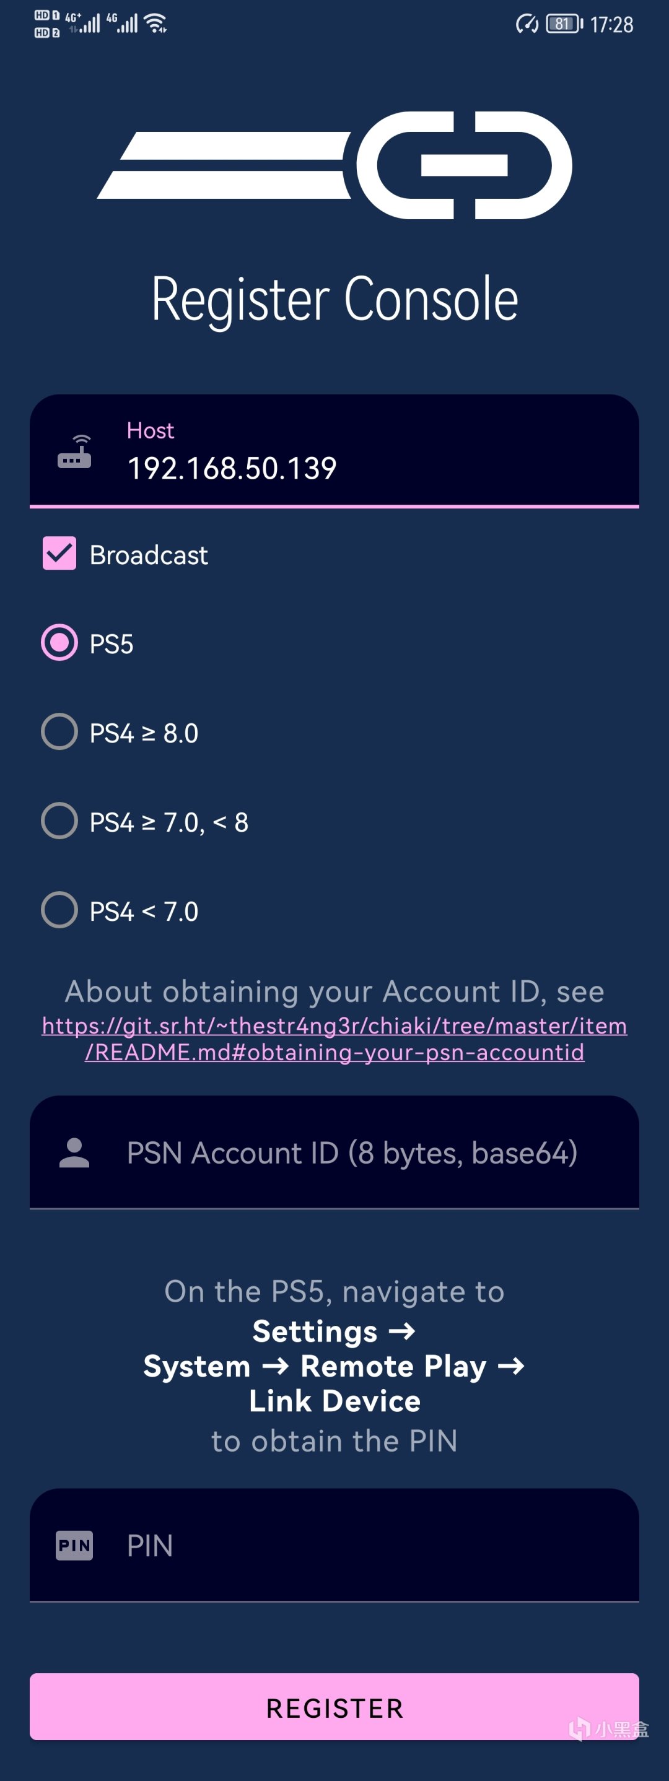Click the router icon beside Host
The width and height of the screenshot is (669, 1781).
coord(75,452)
